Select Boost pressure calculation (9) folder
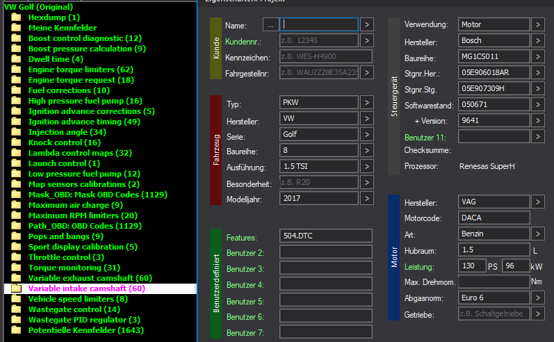 pos(87,49)
